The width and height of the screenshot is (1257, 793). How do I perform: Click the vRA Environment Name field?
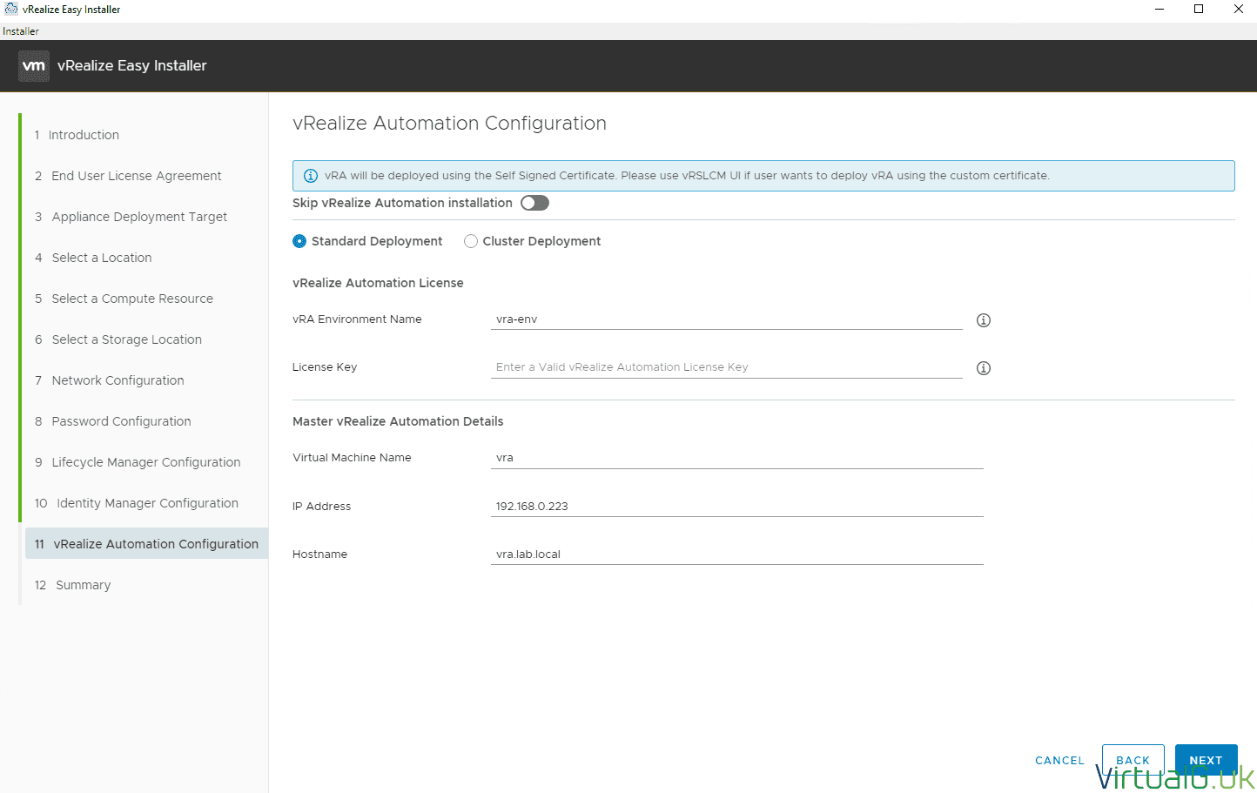[727, 319]
